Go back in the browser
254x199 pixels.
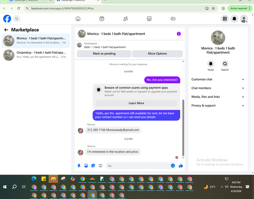coord(5,8)
